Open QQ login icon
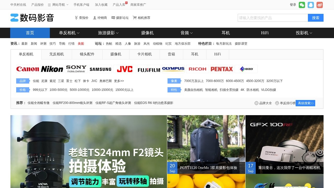This screenshot has height=188, width=334. point(311,5)
